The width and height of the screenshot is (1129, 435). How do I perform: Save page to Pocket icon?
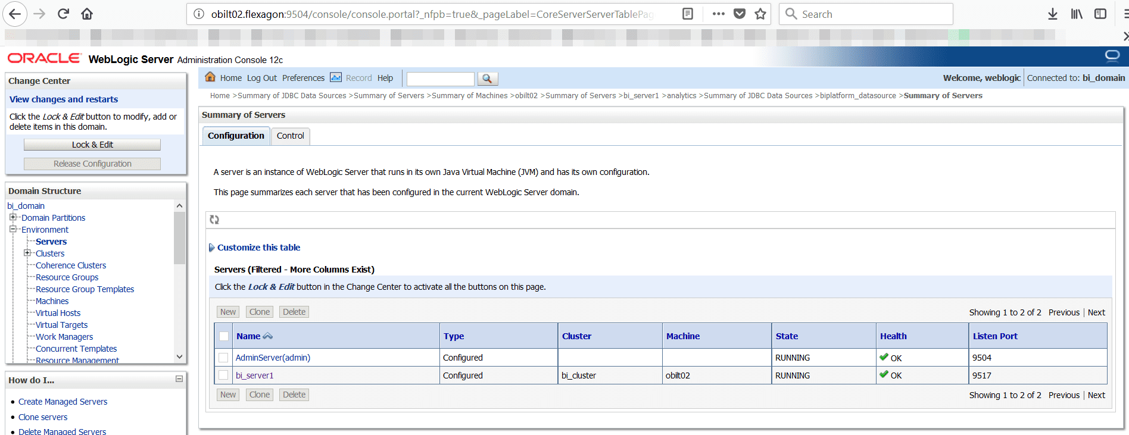[x=740, y=14]
